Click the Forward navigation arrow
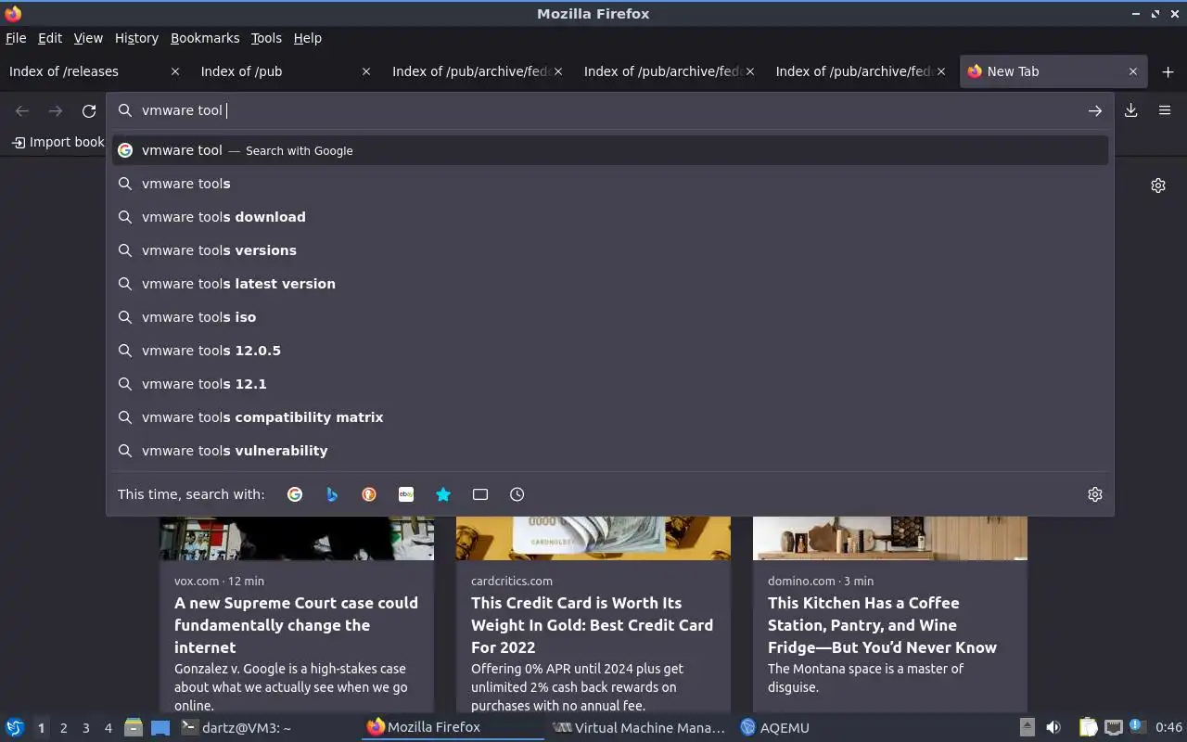1187x742 pixels. click(56, 111)
